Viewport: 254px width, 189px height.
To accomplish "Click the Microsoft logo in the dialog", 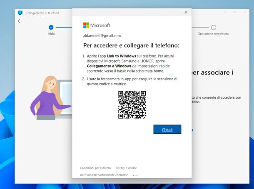I will click(97, 25).
